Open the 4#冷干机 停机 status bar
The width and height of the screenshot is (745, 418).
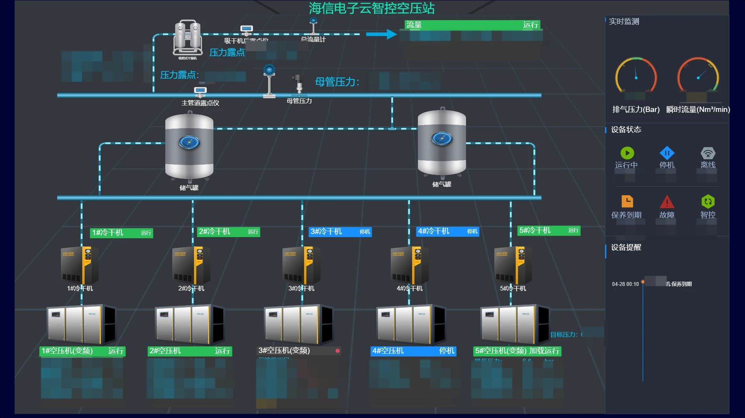(x=448, y=231)
